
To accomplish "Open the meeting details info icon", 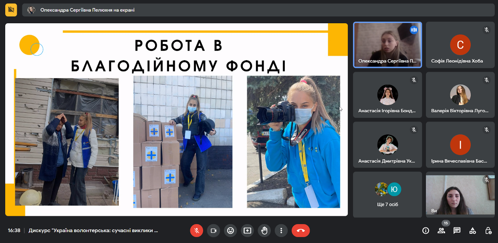I will point(425,231).
